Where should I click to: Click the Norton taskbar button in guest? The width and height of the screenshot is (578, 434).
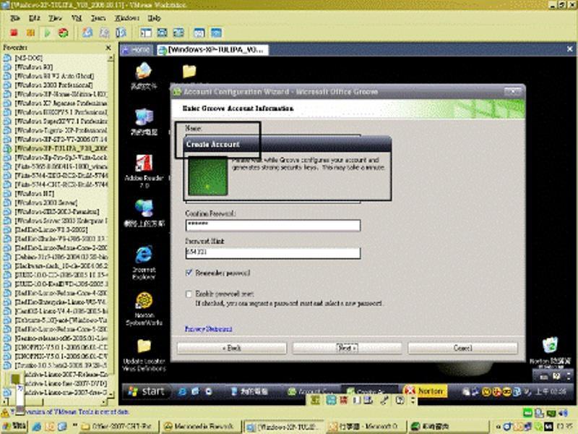425,391
